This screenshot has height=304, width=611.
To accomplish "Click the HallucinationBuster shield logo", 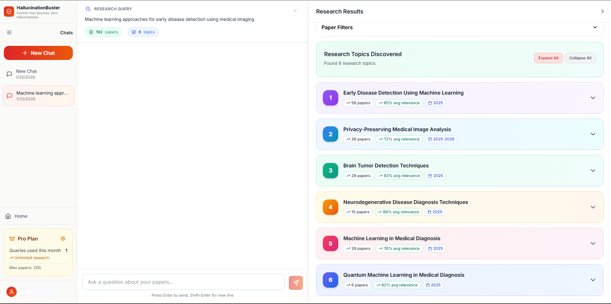I will pos(9,12).
